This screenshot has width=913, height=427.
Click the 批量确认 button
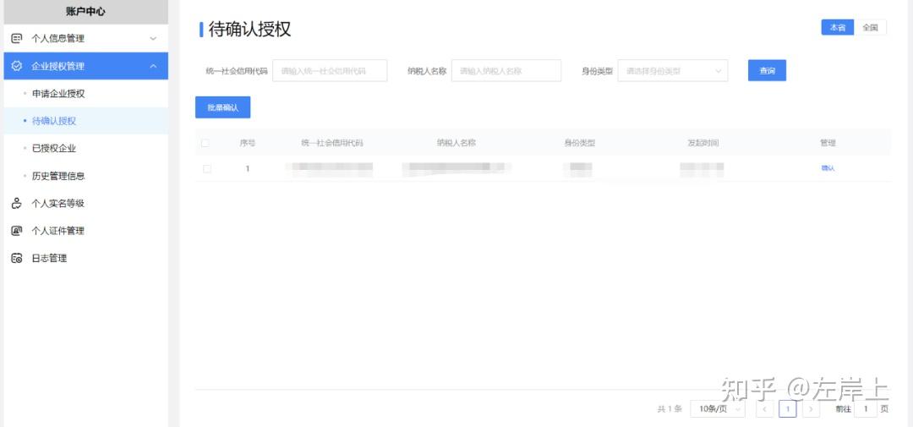pos(222,107)
